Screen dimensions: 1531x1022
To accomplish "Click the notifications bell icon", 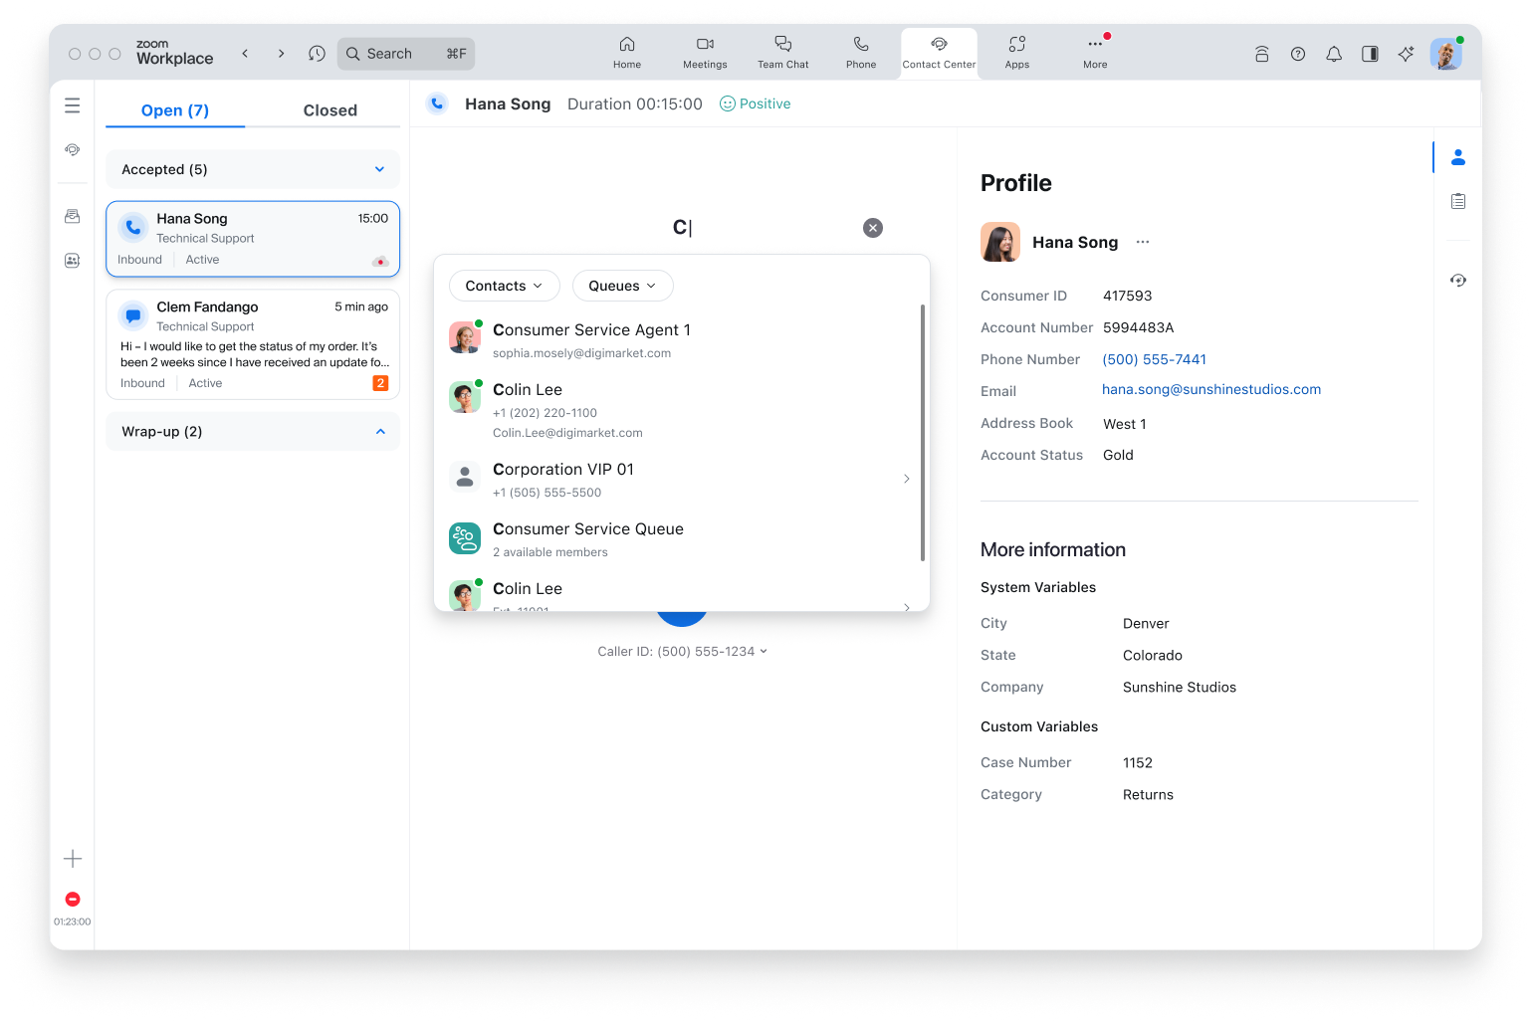I will tap(1333, 55).
